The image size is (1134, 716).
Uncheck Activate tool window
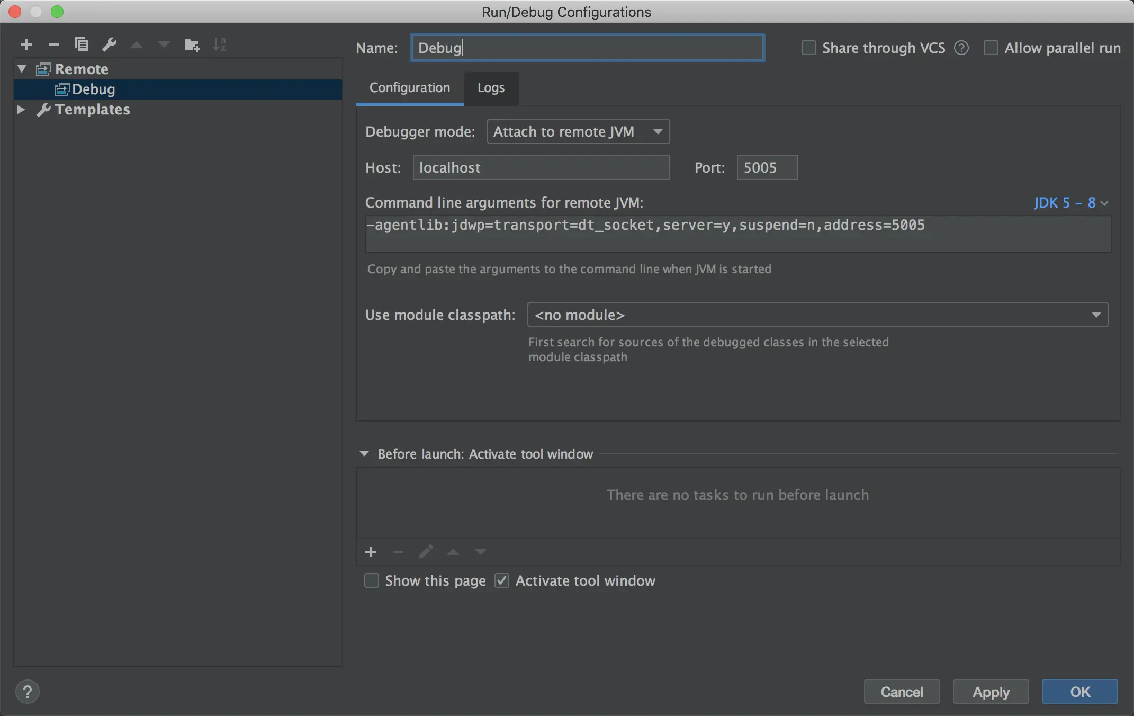click(x=501, y=580)
